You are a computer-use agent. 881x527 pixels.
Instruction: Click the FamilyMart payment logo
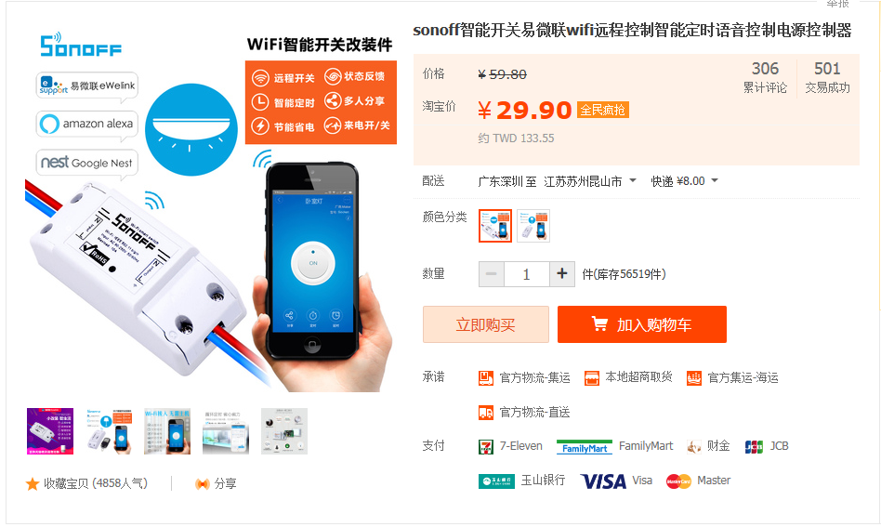(x=585, y=447)
